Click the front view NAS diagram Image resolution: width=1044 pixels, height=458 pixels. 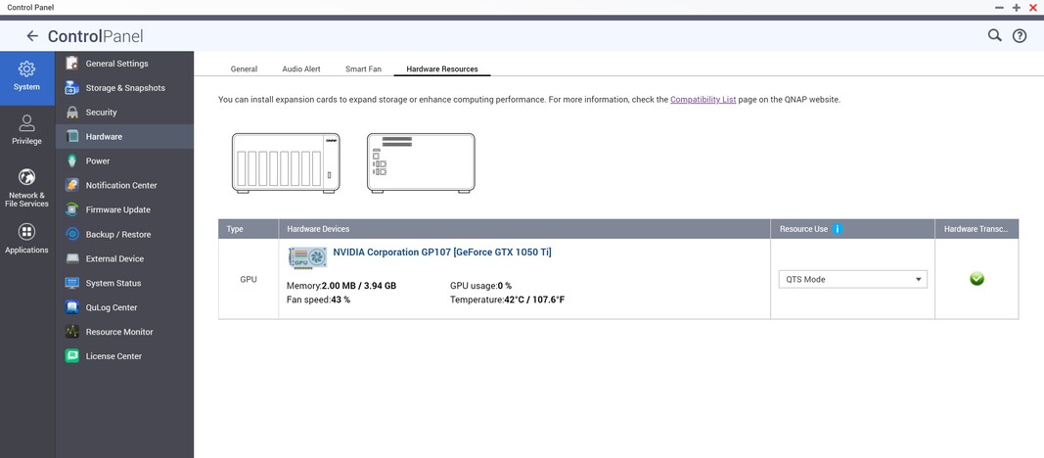point(286,163)
